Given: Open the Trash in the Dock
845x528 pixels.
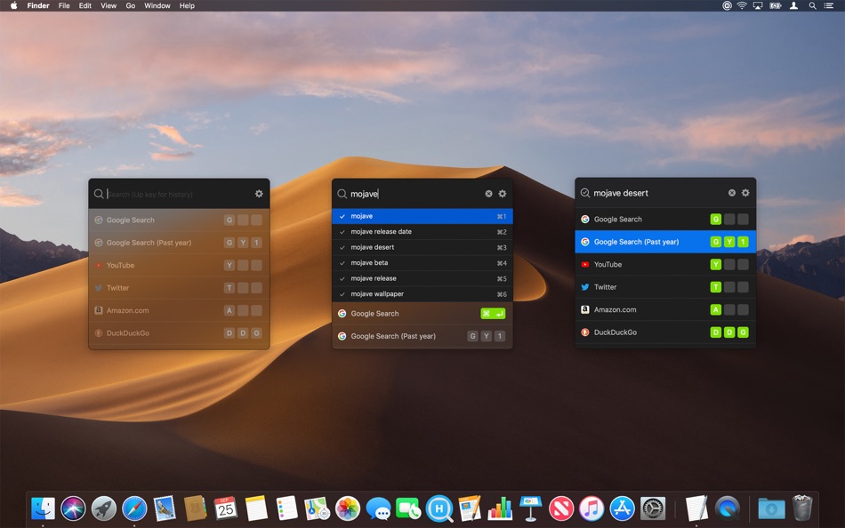Looking at the screenshot, I should point(802,508).
